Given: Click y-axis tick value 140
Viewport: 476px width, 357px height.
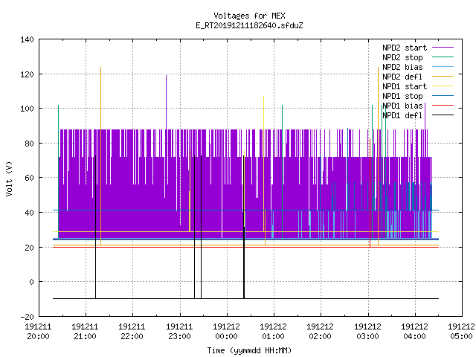Looking at the screenshot, I should (x=27, y=39).
